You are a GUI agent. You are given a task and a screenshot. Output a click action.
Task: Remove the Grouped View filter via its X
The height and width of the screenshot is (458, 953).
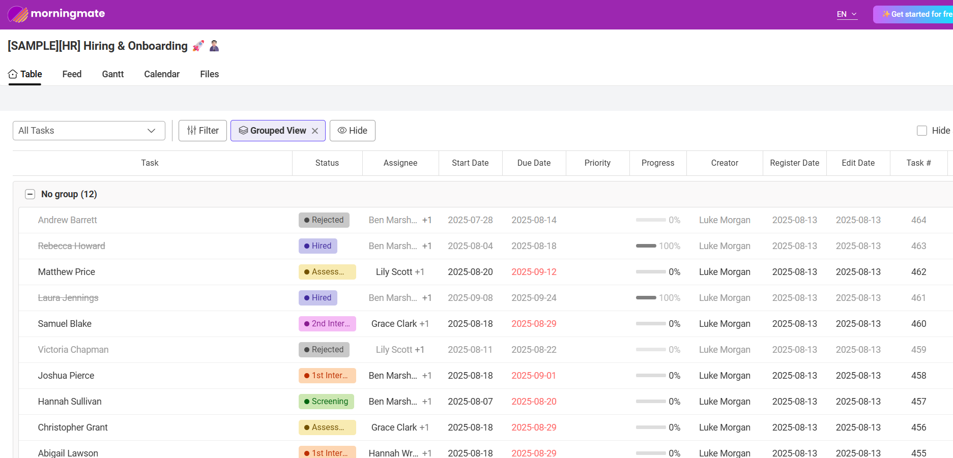pyautogui.click(x=315, y=131)
